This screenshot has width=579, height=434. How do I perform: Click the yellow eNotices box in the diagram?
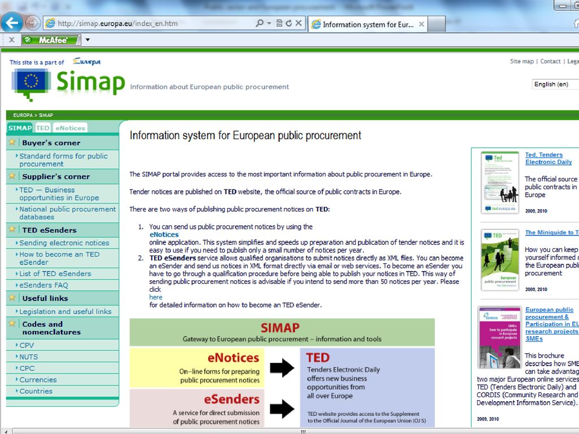pos(197,367)
